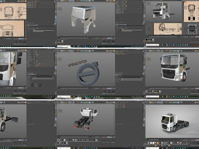Click the green play button in the truck rear view timeline
The height and width of the screenshot is (149, 199).
pos(97,137)
